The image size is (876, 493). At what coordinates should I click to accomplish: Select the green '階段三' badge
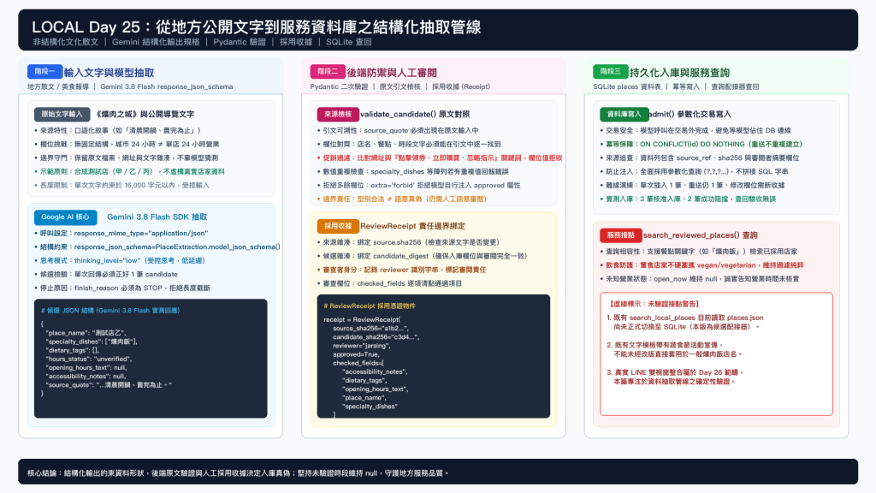(x=610, y=72)
